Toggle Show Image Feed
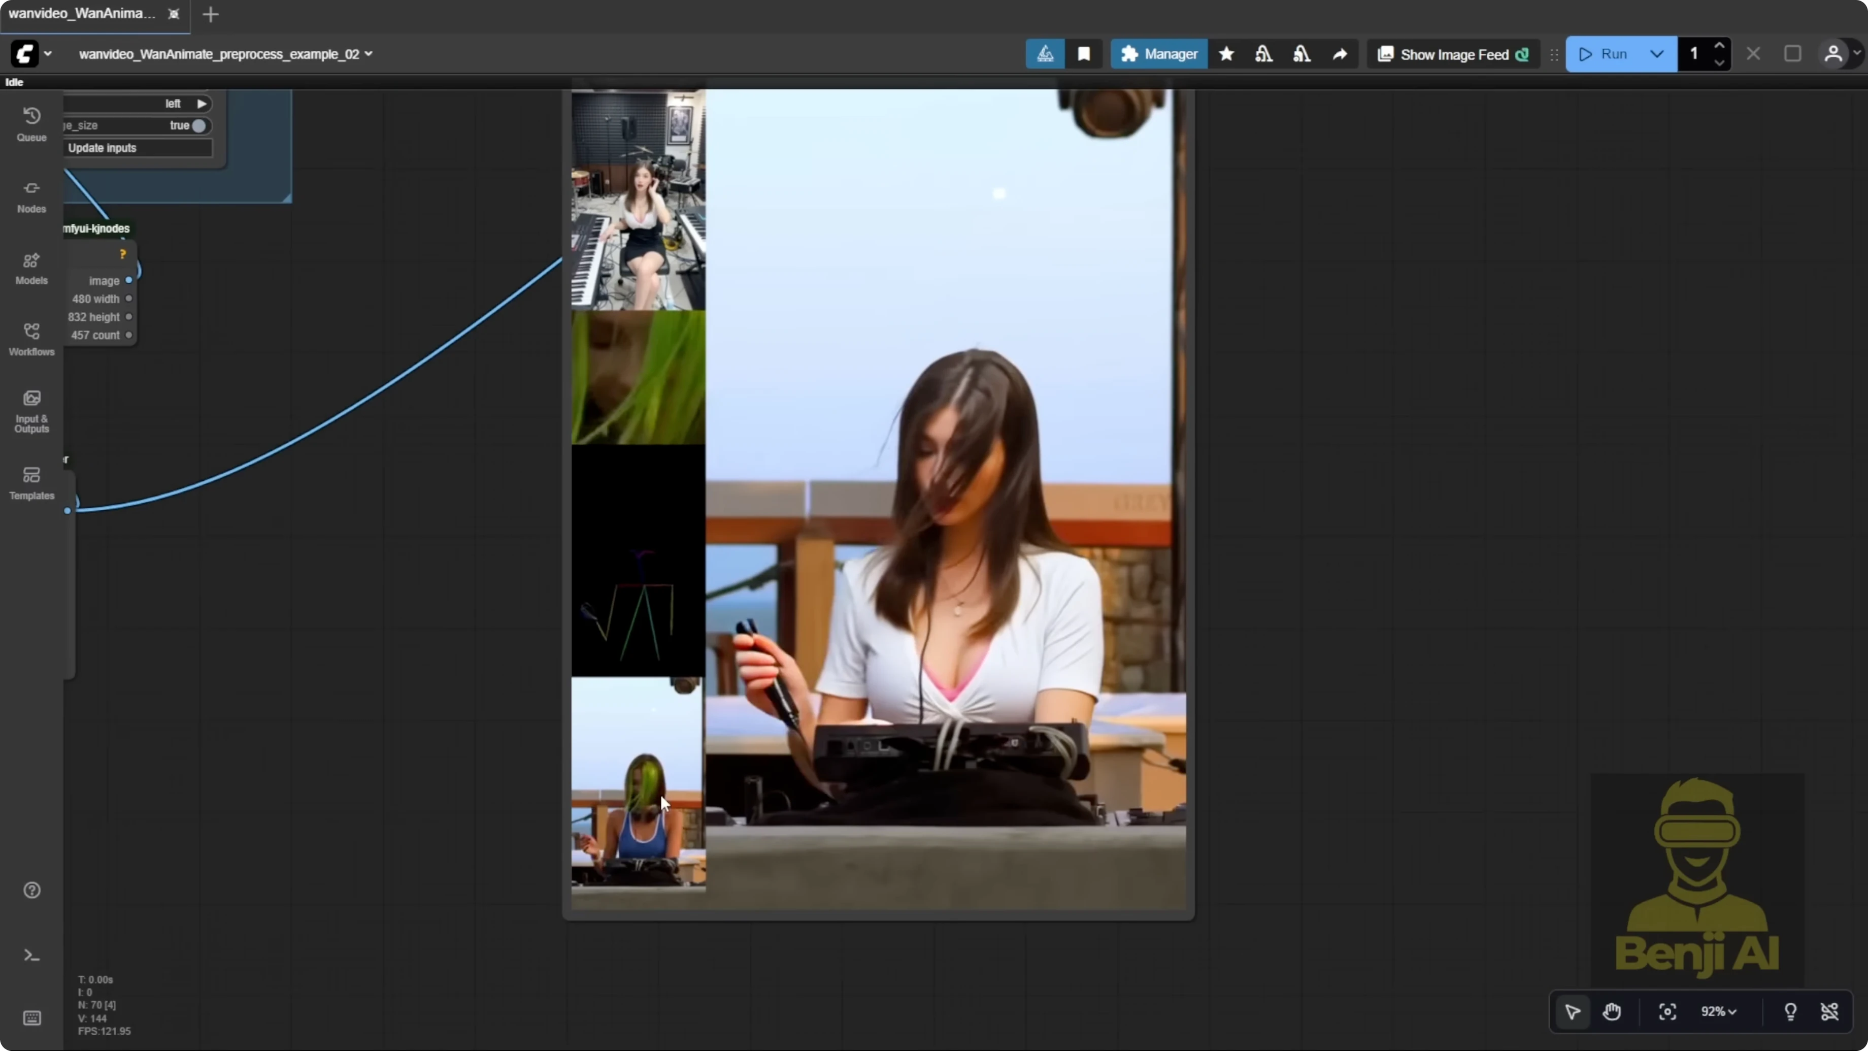 [x=1452, y=54]
